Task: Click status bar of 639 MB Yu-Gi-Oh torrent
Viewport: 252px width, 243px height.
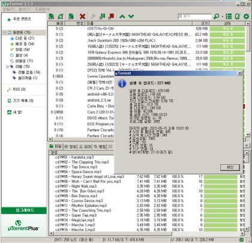Action: (227, 29)
